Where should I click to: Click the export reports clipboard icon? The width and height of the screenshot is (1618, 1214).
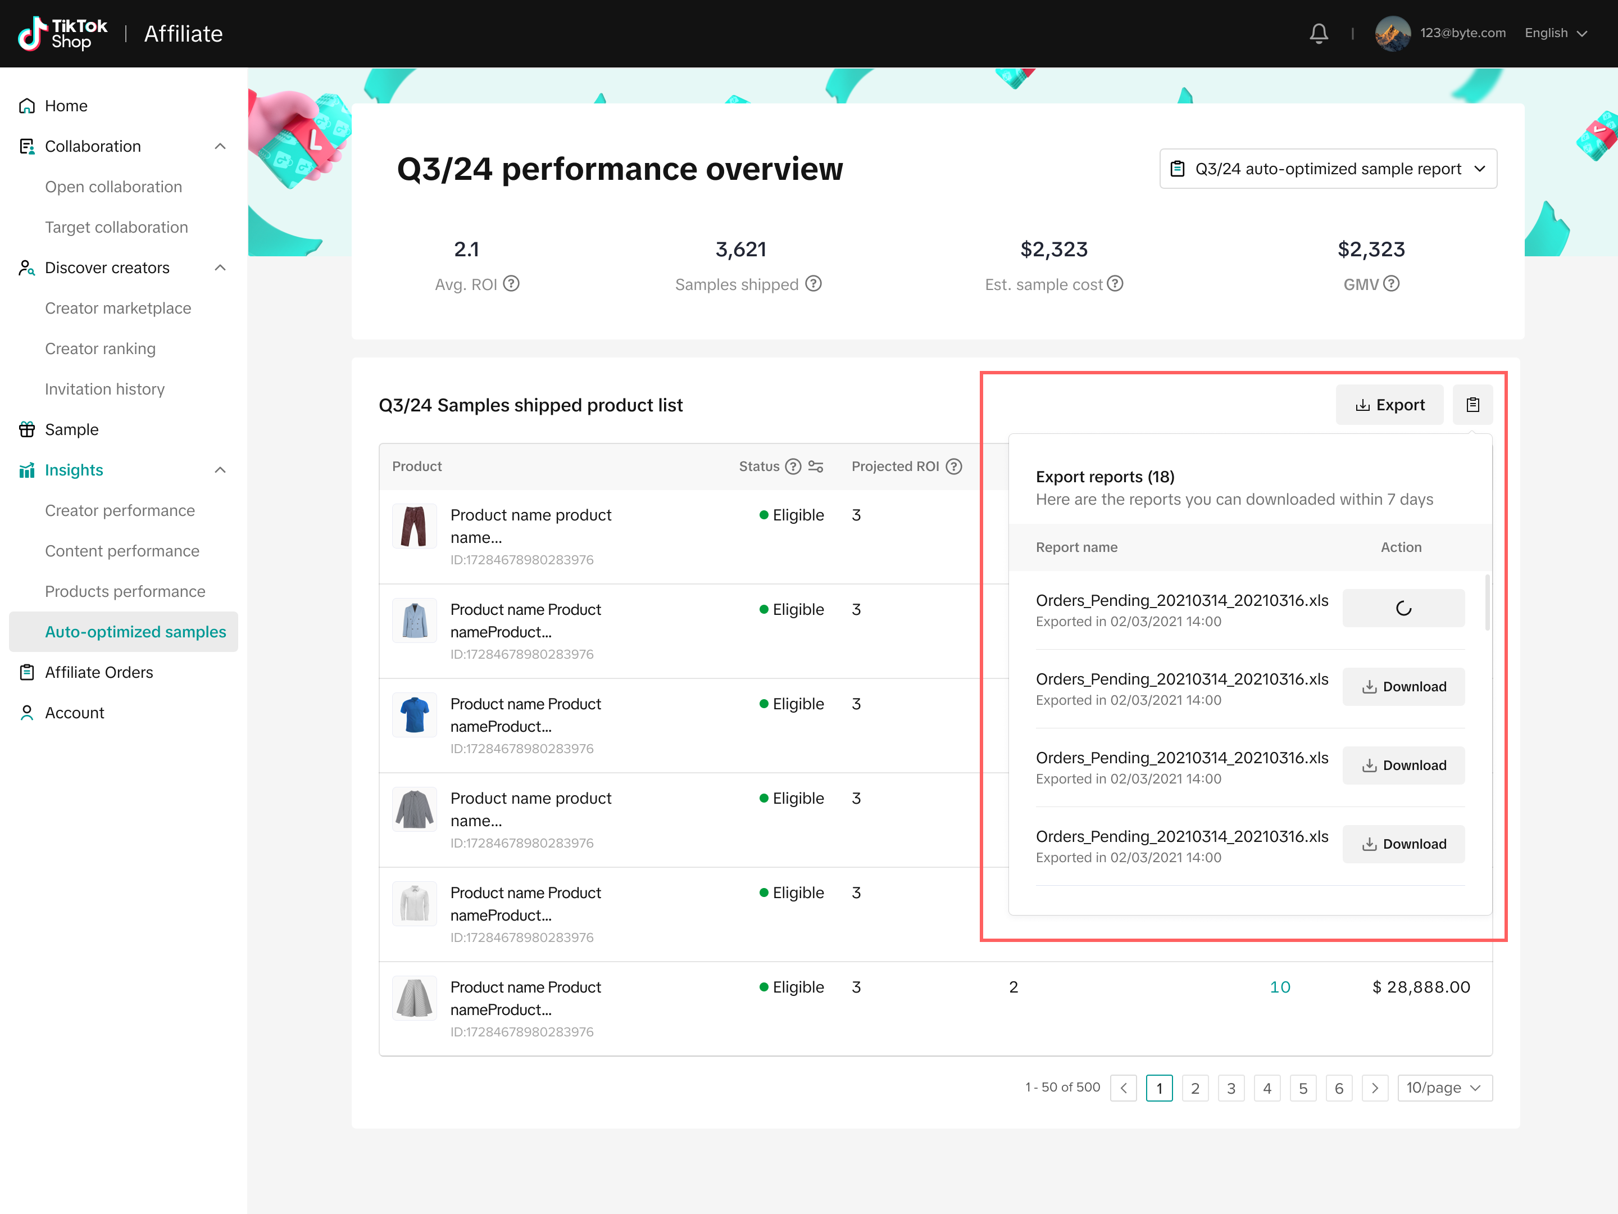[x=1472, y=405]
